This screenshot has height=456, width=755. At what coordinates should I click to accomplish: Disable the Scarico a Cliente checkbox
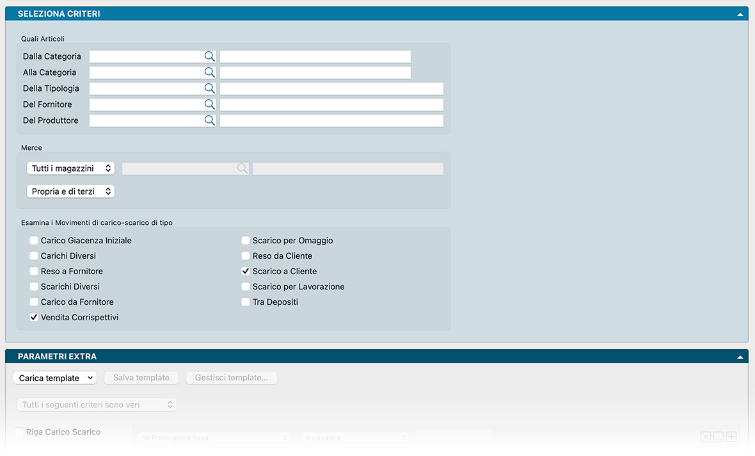click(246, 272)
